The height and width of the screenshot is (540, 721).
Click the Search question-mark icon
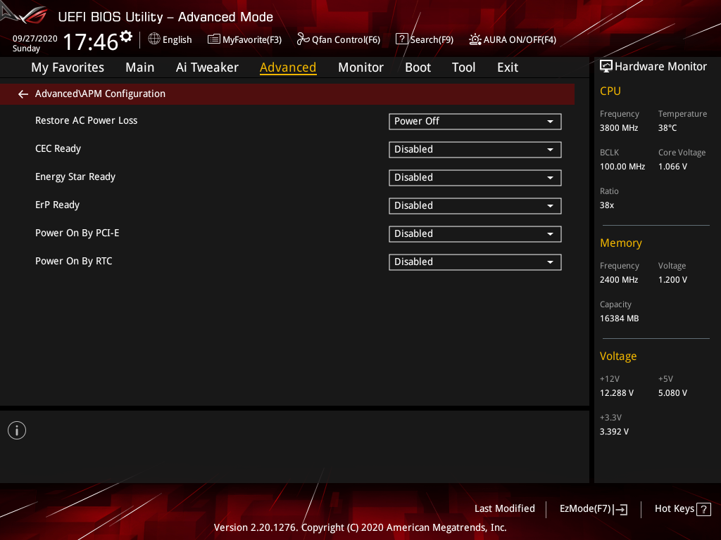click(401, 39)
